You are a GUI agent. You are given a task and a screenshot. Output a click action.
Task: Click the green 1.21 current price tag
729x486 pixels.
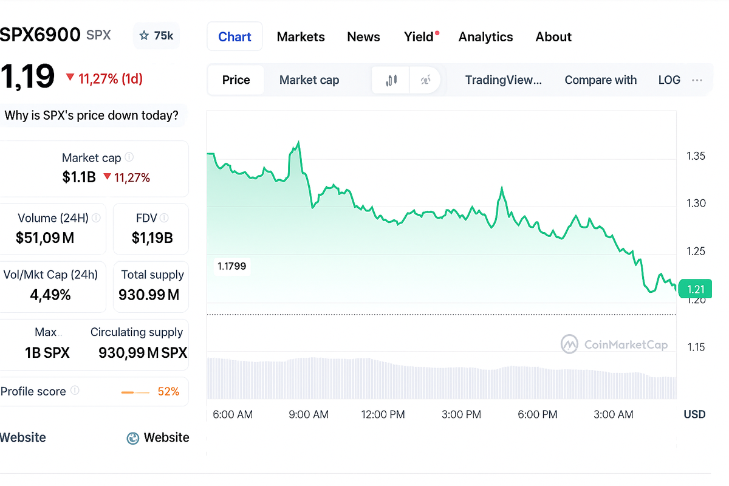(x=694, y=289)
